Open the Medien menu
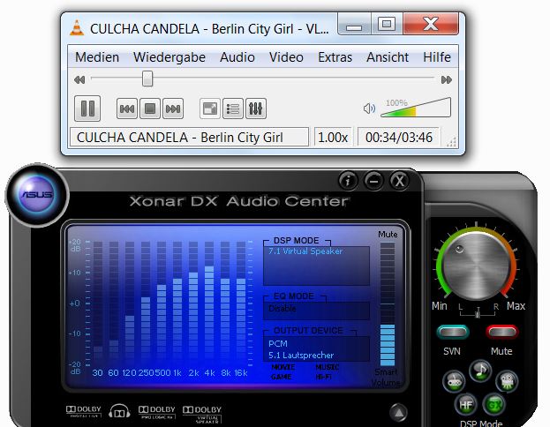The width and height of the screenshot is (550, 427). click(97, 57)
